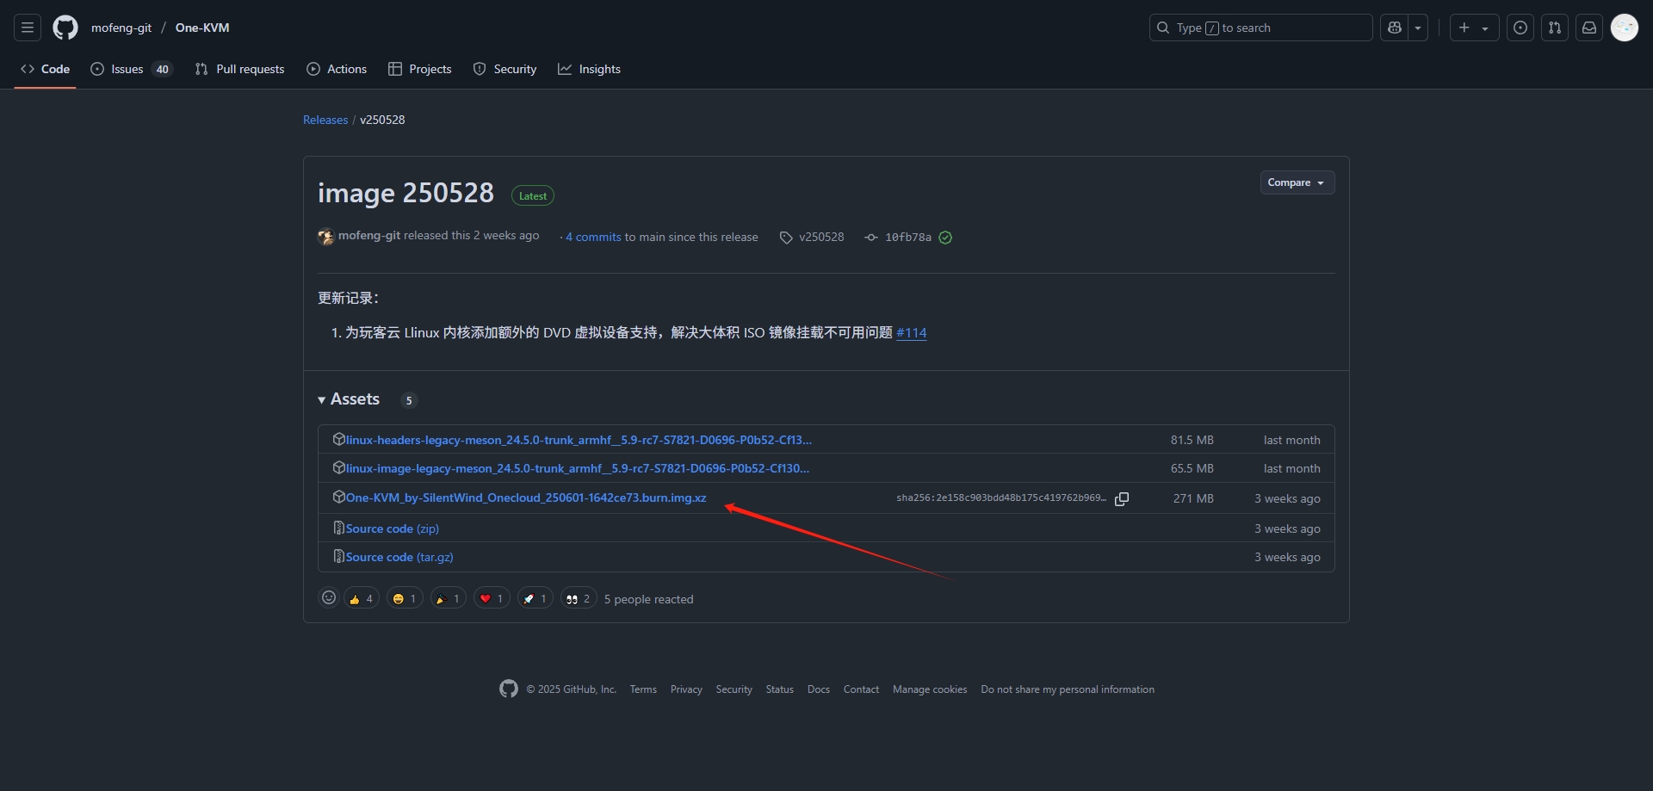The width and height of the screenshot is (1653, 791).
Task: Open the user avatar menu
Action: [1625, 28]
